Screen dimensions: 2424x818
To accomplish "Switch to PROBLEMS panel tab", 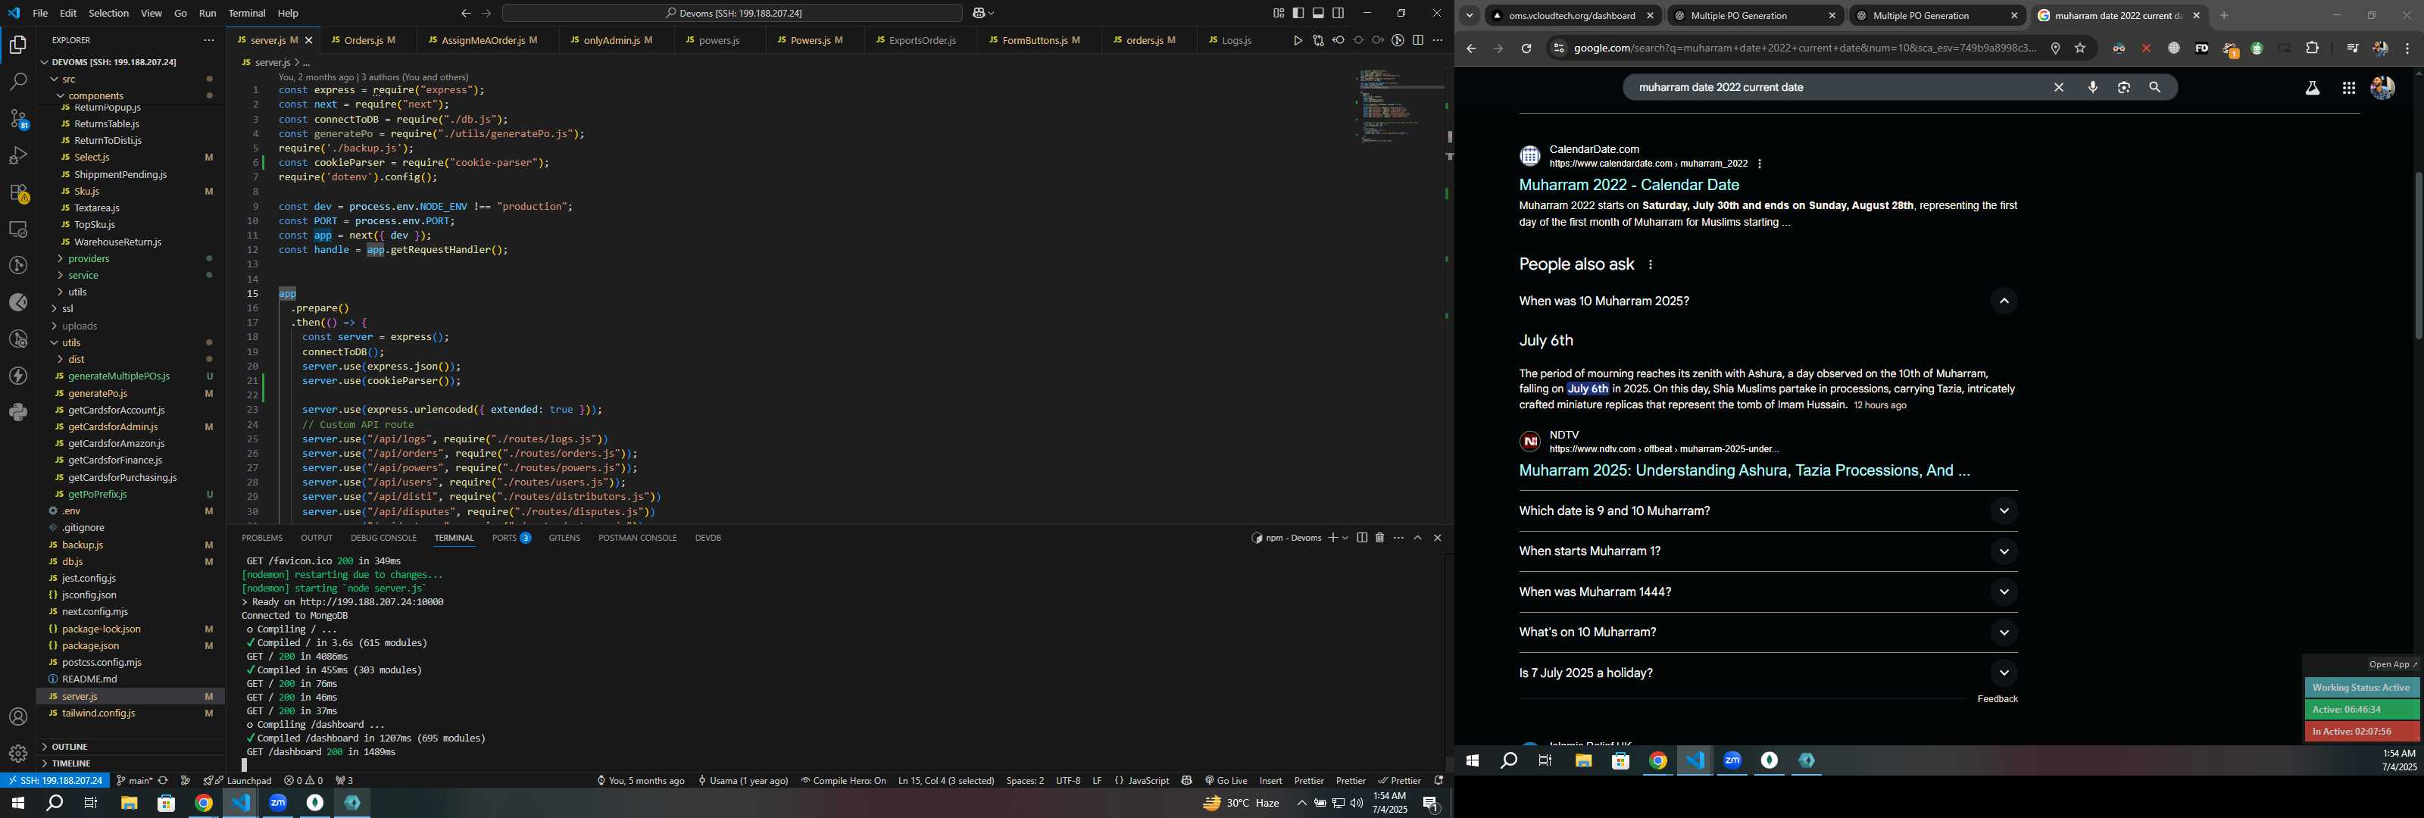I will click(261, 538).
